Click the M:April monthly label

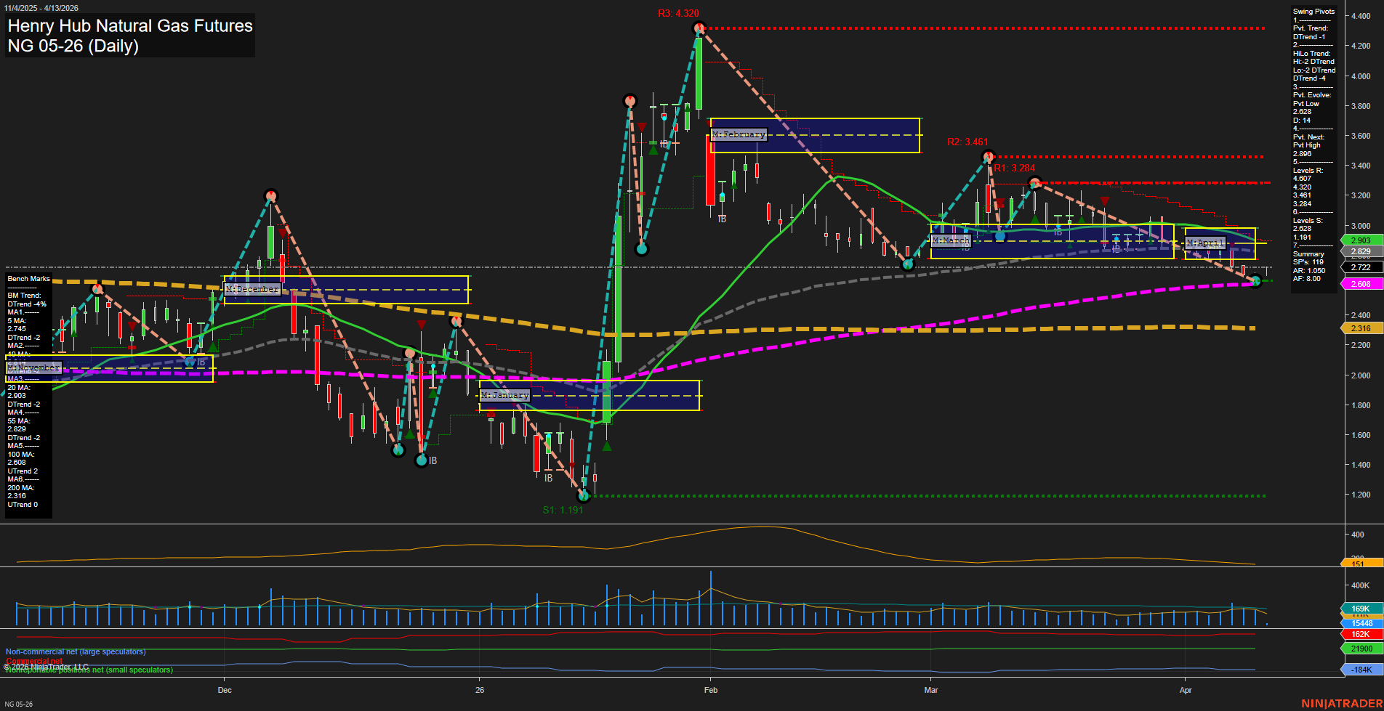click(1205, 243)
